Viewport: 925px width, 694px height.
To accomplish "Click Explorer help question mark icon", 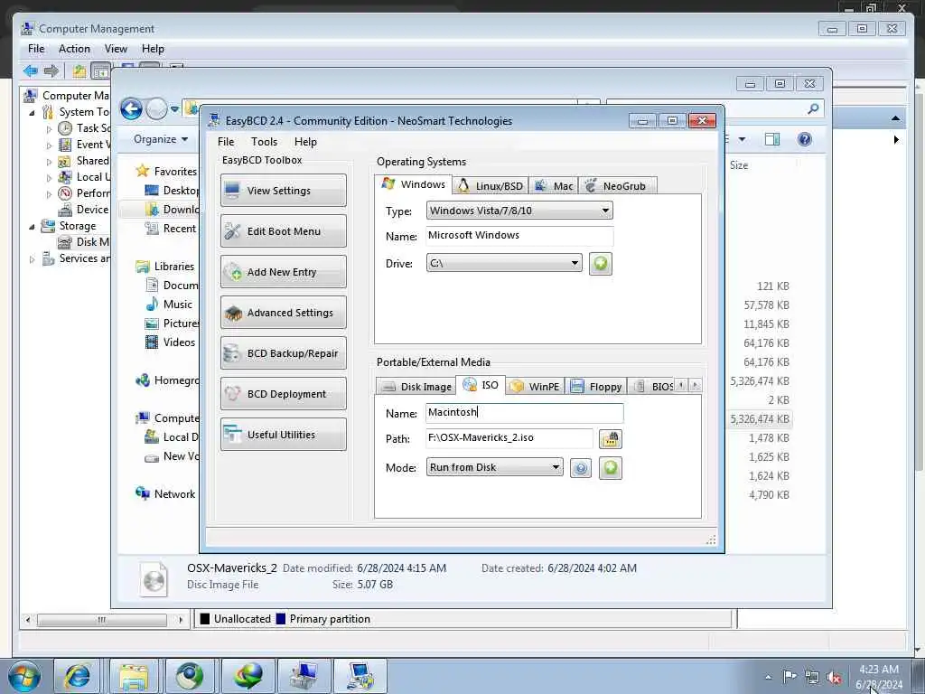I will point(805,139).
